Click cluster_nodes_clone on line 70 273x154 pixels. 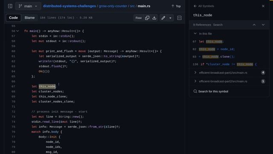pos(56,102)
